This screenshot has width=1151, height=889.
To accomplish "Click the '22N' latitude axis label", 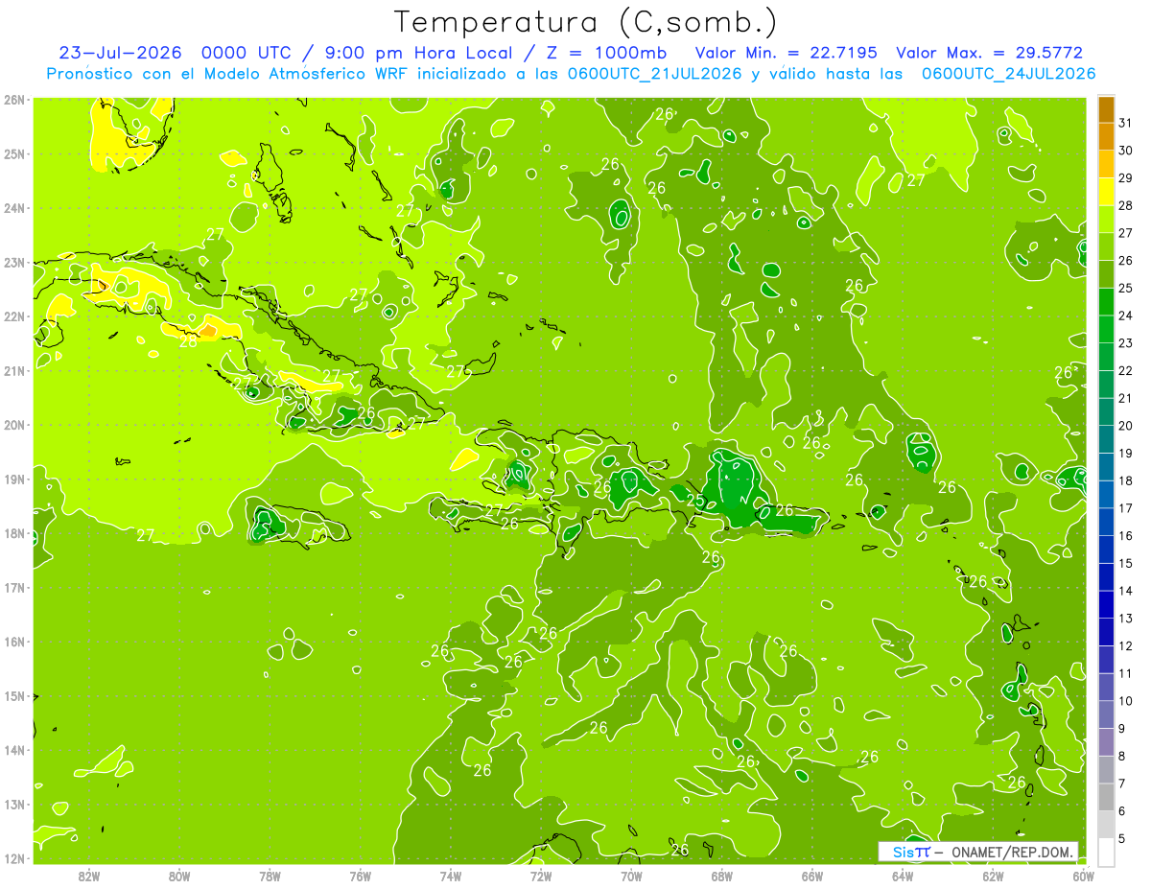I will point(13,316).
